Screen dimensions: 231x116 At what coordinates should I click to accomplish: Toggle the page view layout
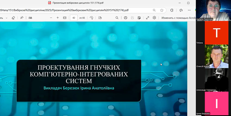[100, 18]
